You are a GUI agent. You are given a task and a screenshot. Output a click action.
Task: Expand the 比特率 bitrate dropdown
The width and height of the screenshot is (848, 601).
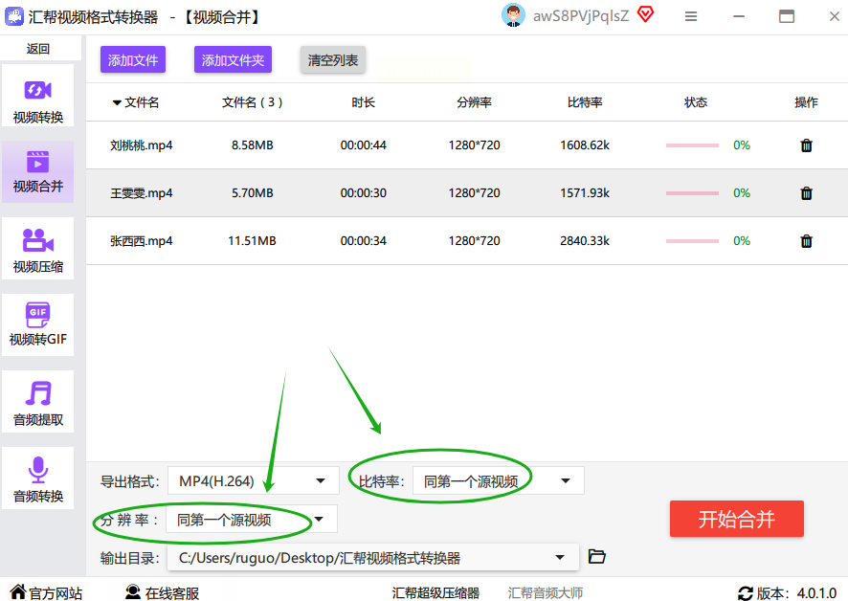tap(498, 481)
